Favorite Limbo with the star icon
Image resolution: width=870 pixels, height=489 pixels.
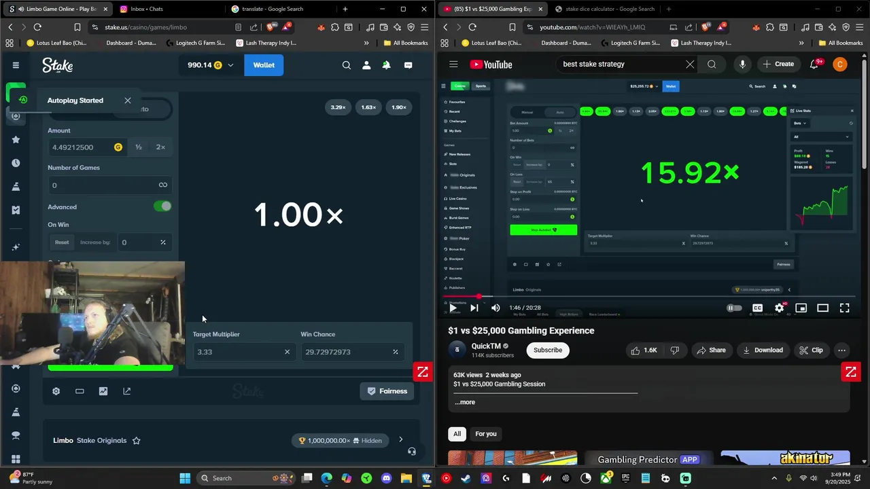pyautogui.click(x=136, y=441)
